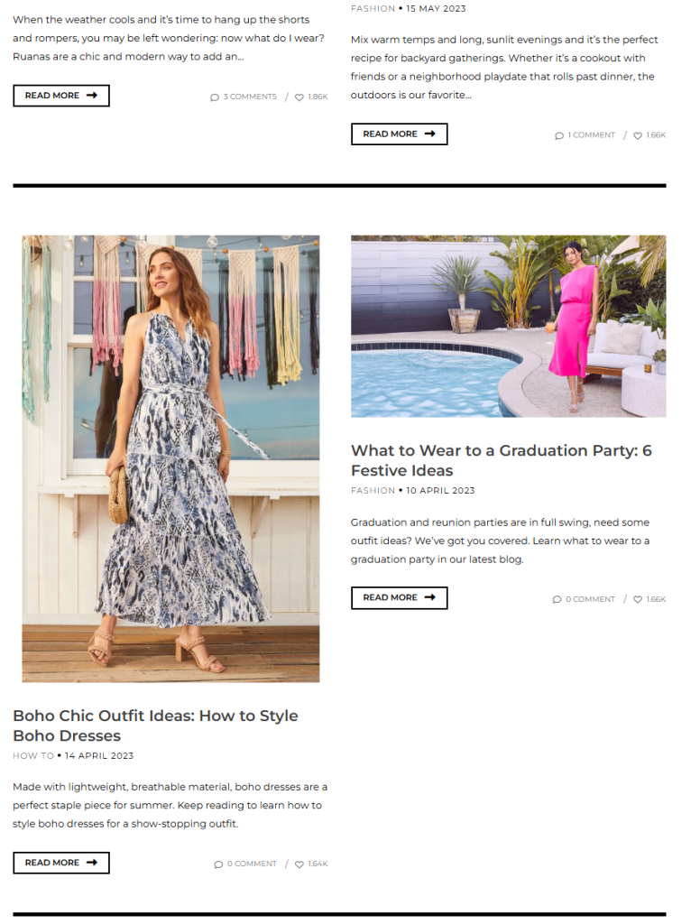Click the comment bubble icon beside 1 Comment
The height and width of the screenshot is (924, 700).
tap(559, 135)
